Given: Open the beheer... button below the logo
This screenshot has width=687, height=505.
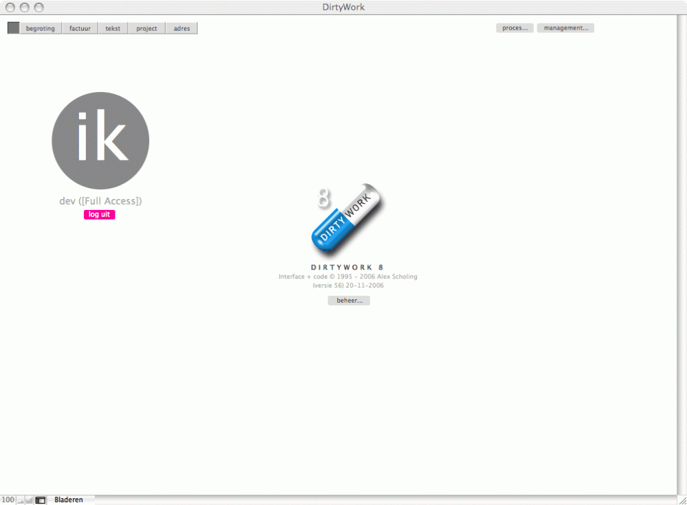Looking at the screenshot, I should tap(349, 301).
